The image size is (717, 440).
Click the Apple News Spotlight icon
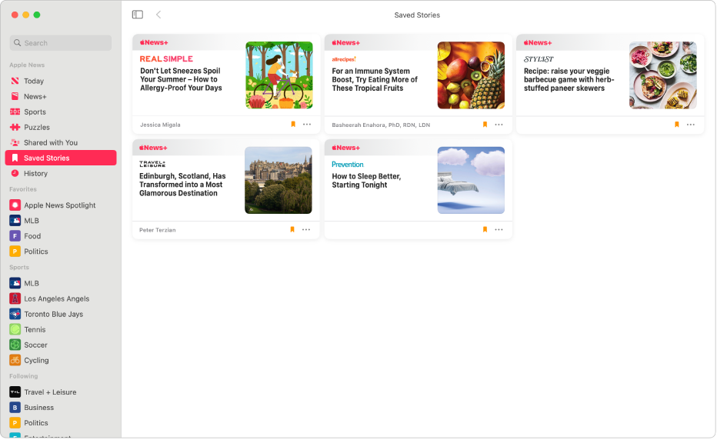click(15, 205)
